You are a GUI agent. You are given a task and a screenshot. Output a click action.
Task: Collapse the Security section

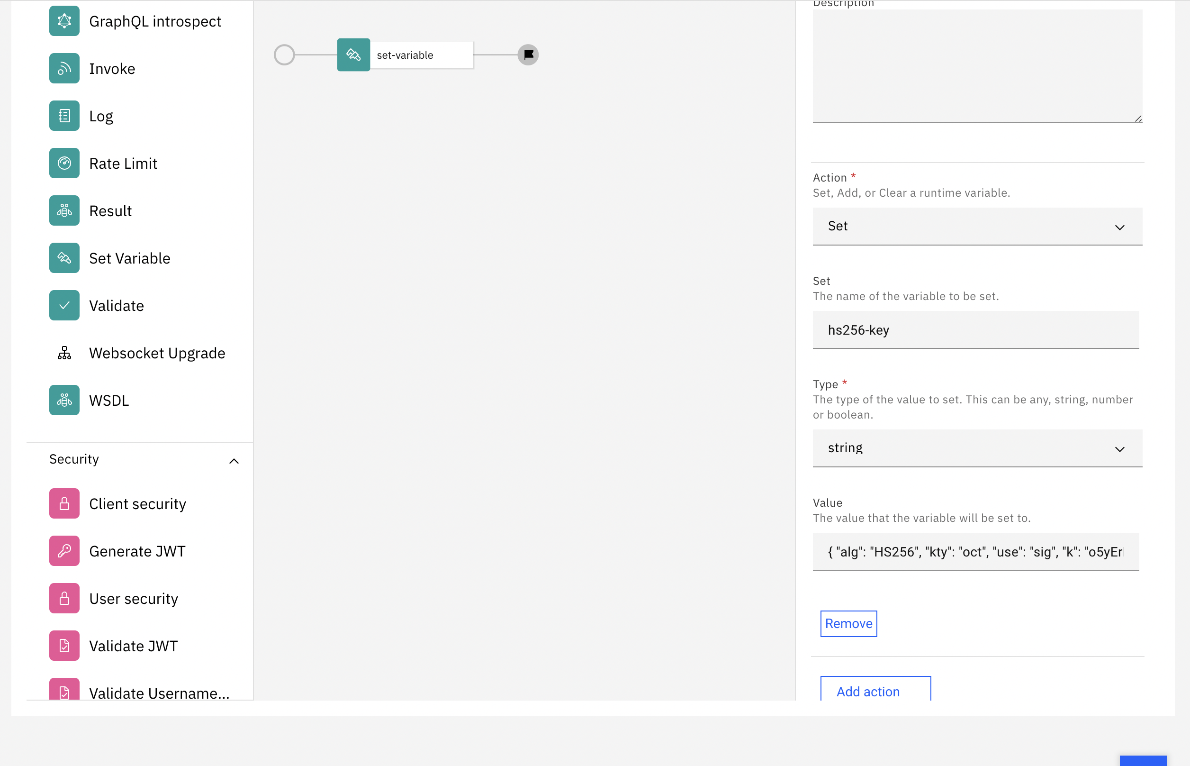(234, 461)
